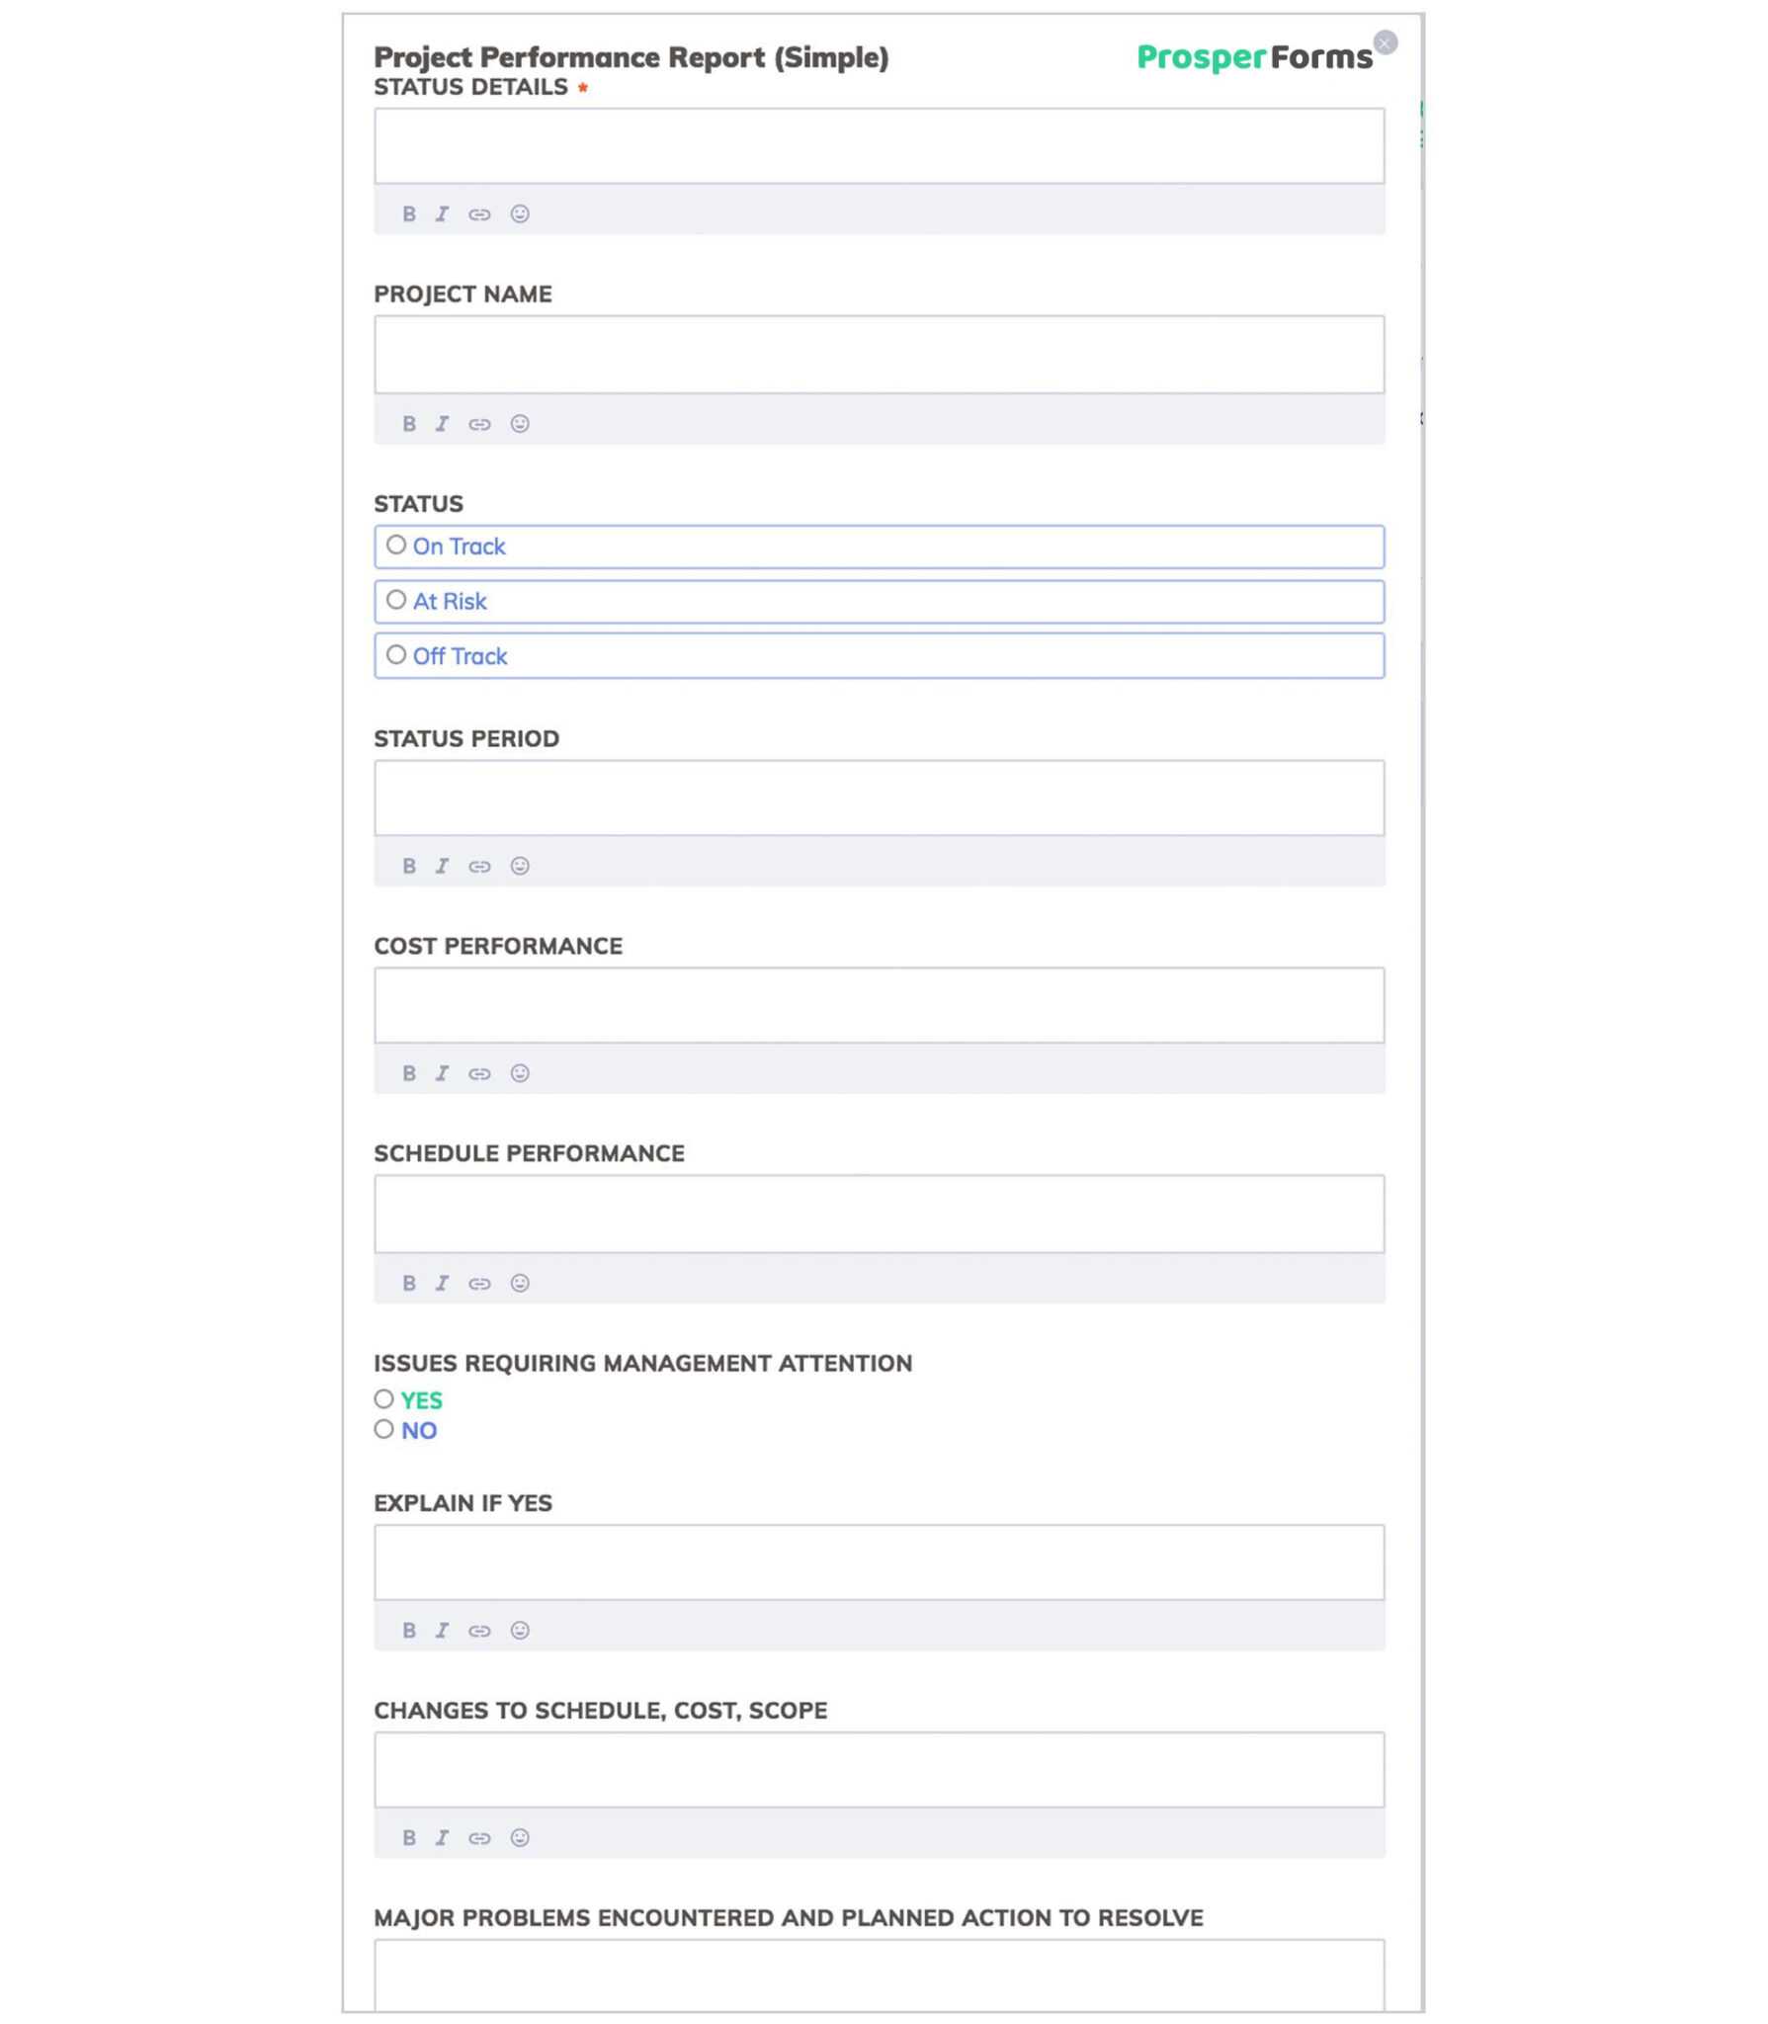
Task: Click inside the Status Details text box
Action: 879,145
